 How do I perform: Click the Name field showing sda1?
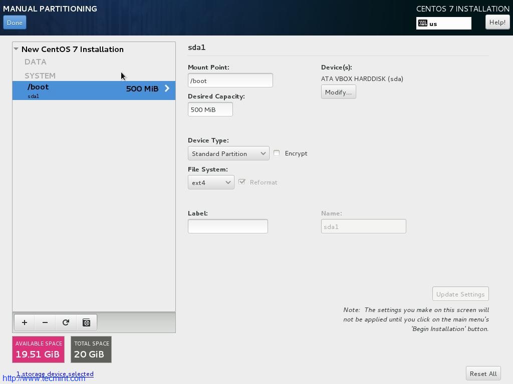pyautogui.click(x=364, y=226)
